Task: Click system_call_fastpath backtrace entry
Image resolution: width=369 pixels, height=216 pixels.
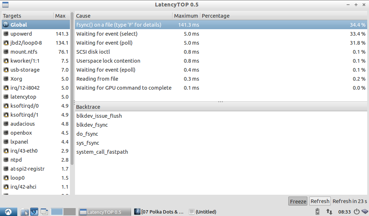Action: tap(102, 152)
